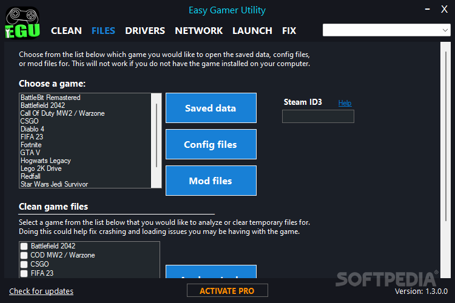Toggle the FIFA 23 cleanup checkbox
455x303 pixels.
pos(24,273)
